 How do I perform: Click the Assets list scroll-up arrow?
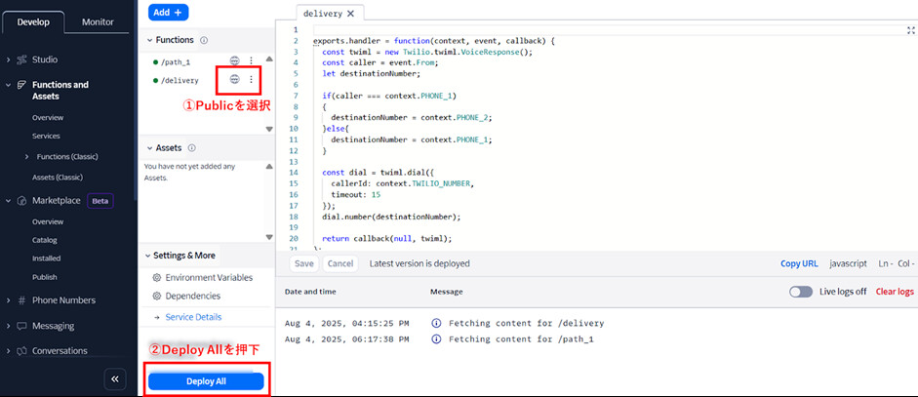[269, 167]
